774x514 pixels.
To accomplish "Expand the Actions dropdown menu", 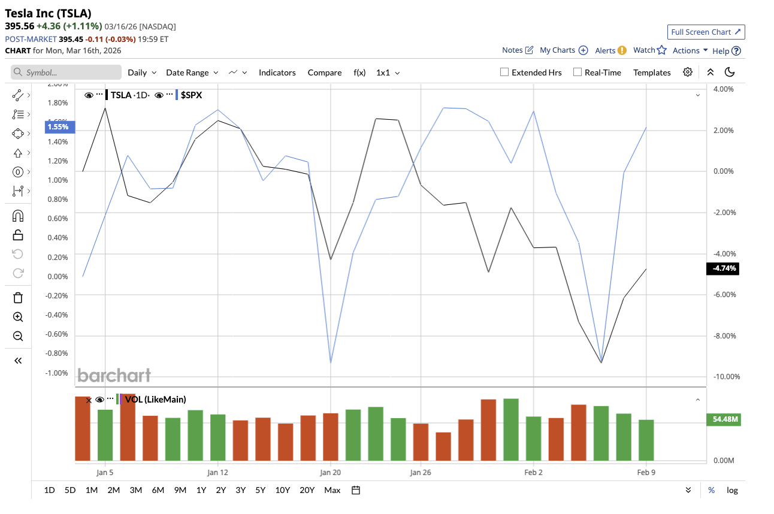I will point(690,50).
